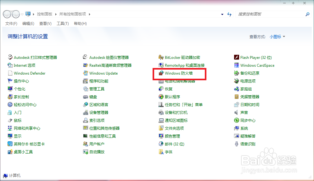
Task: Click the 语音识别 microphone icon
Action: click(237, 144)
